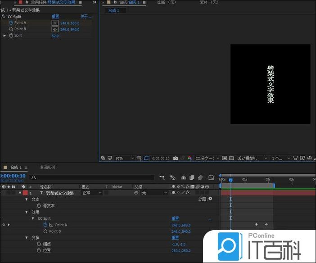Viewport: 316px width, 263px height.
Task: Take a snapshot with the camera icon
Action: click(x=176, y=159)
